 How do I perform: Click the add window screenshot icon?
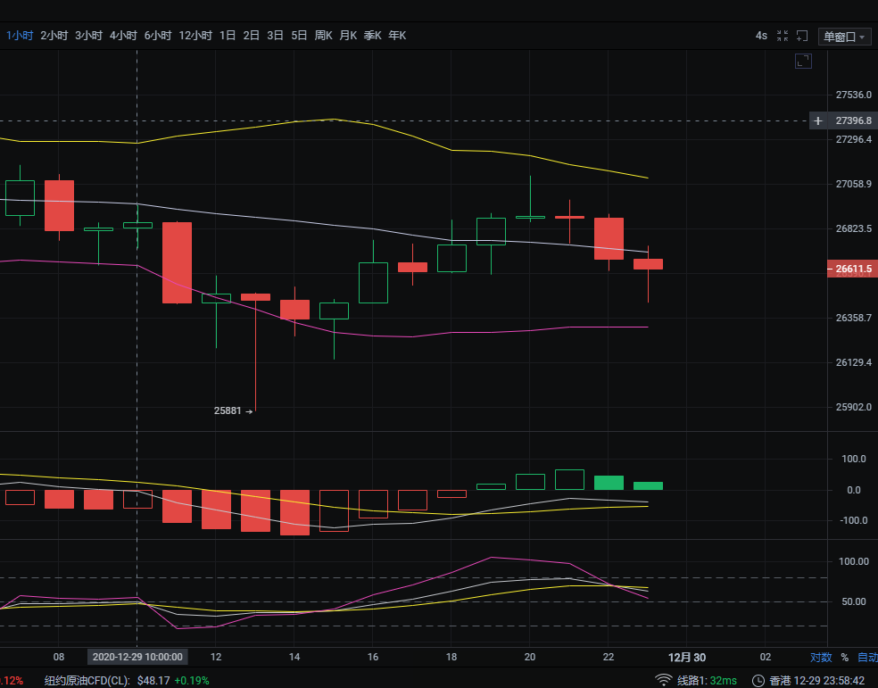point(802,36)
